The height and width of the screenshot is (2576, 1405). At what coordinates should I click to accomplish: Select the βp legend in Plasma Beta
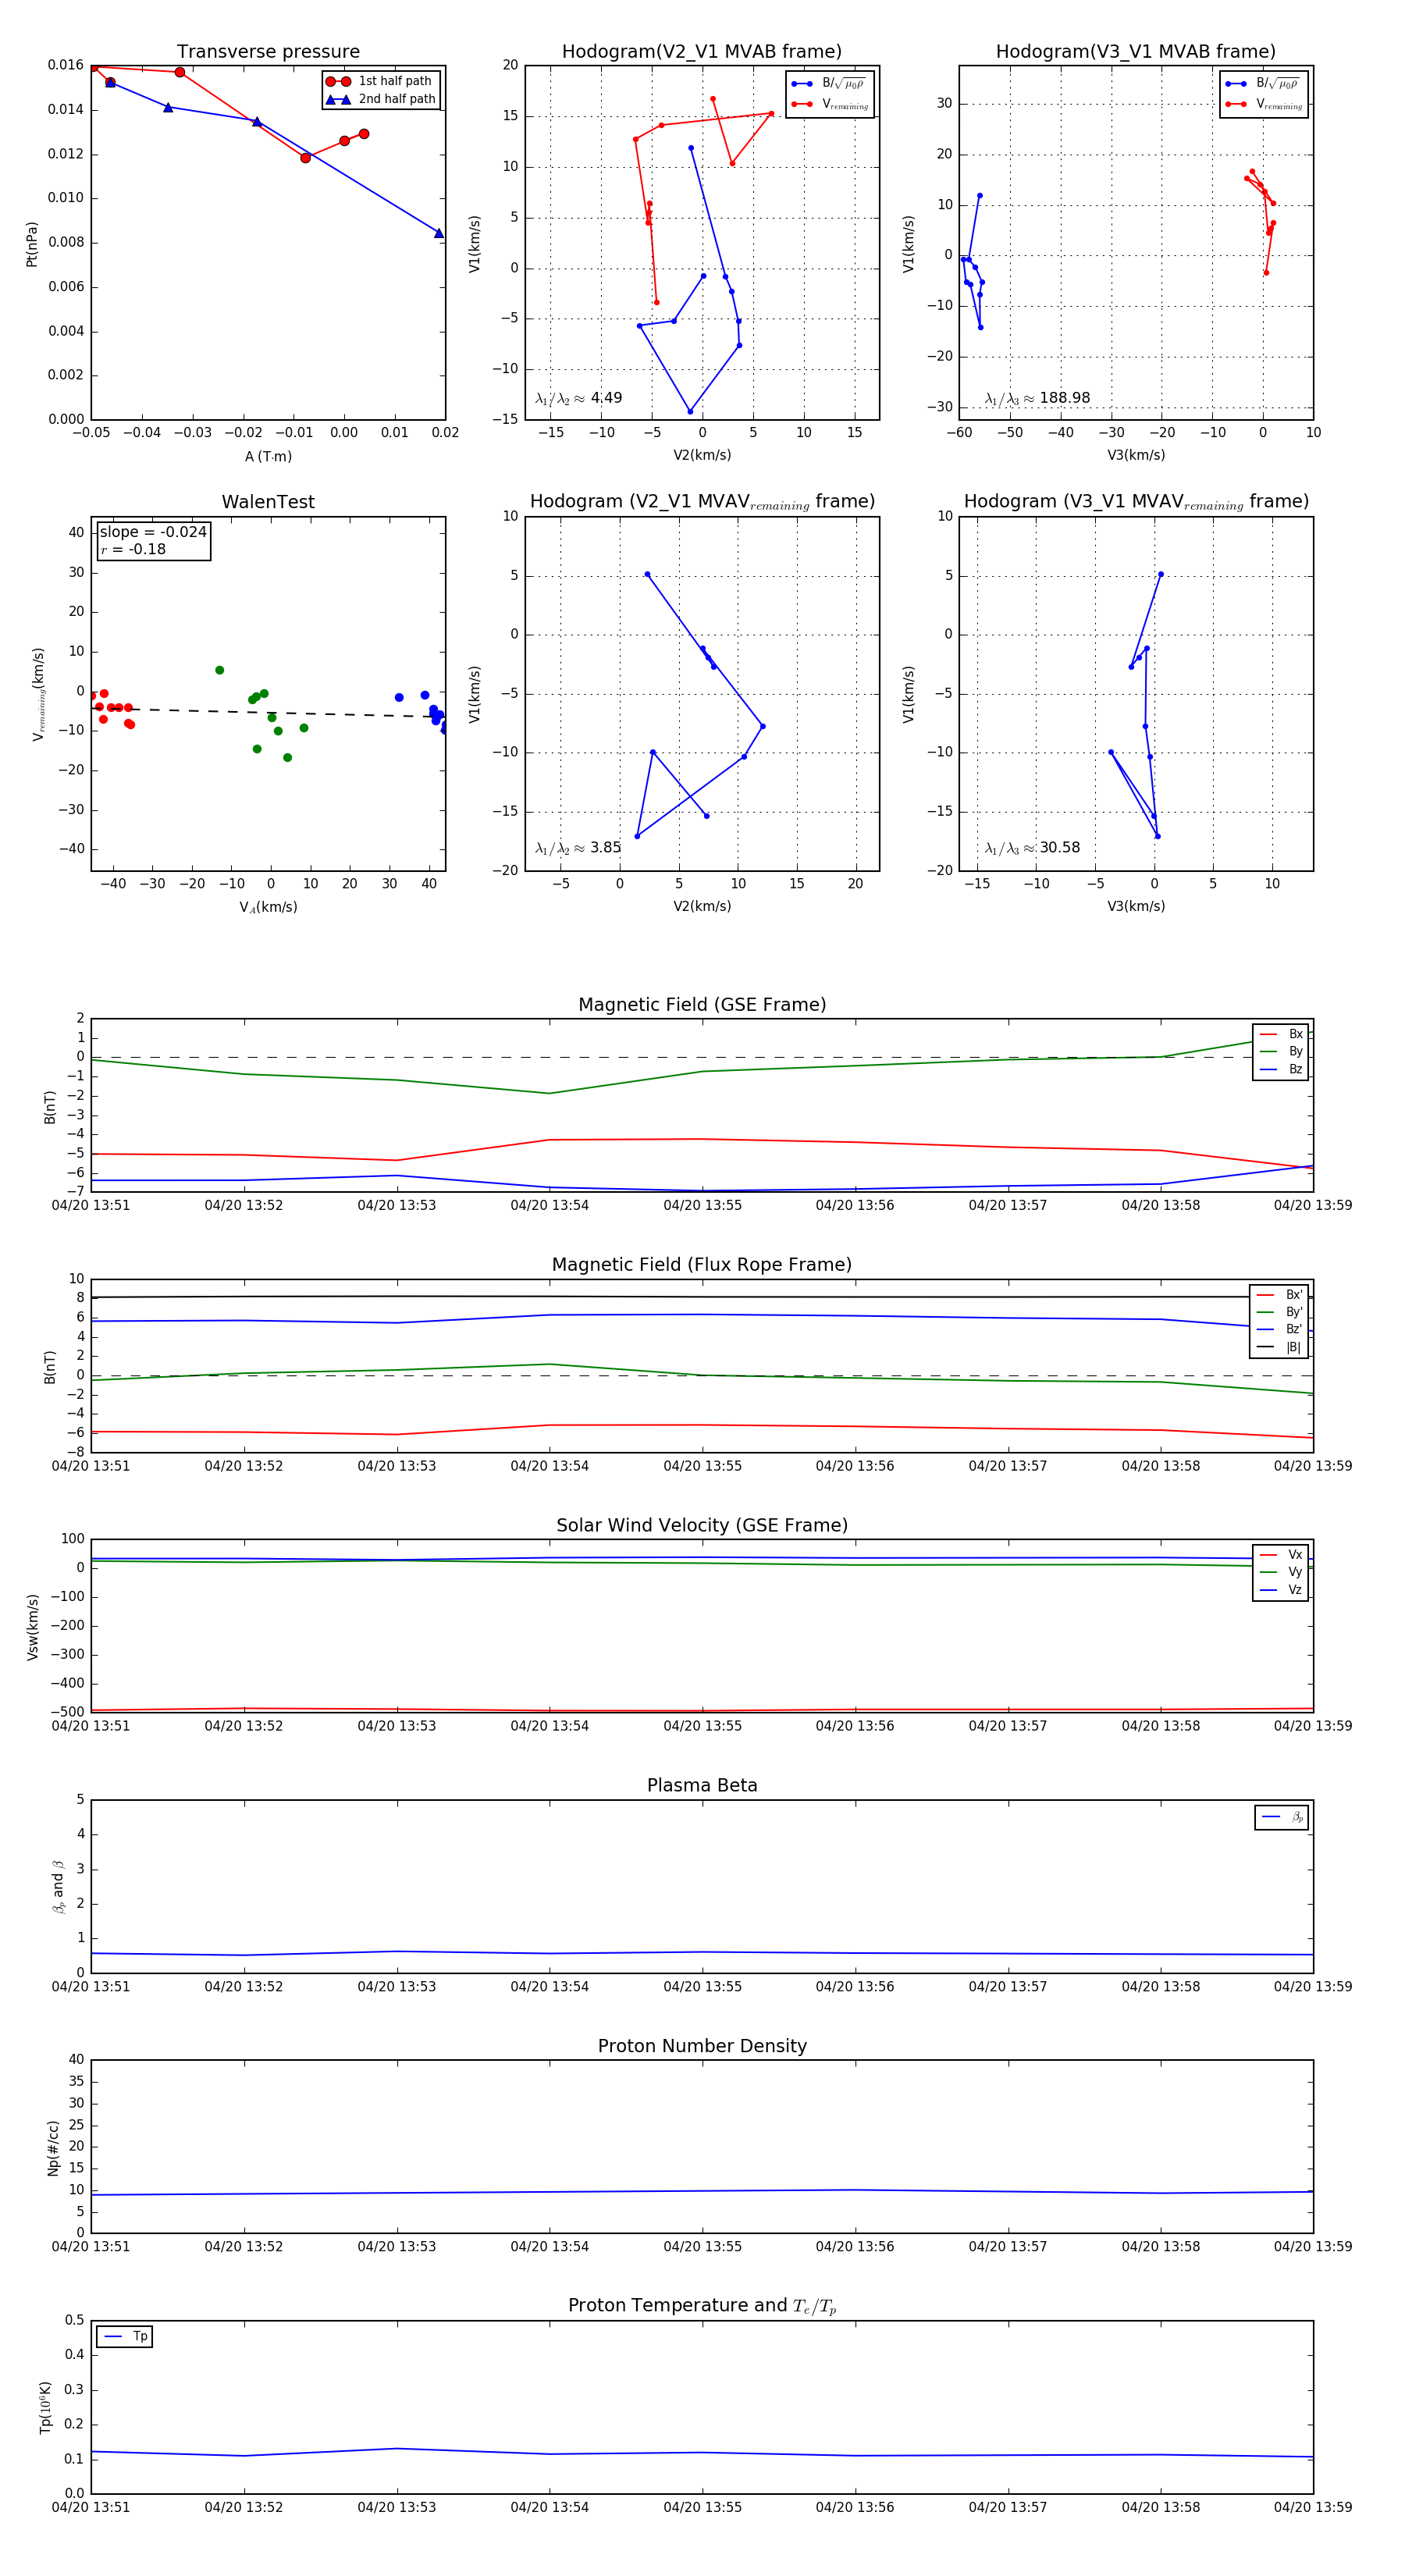[x=1282, y=1817]
